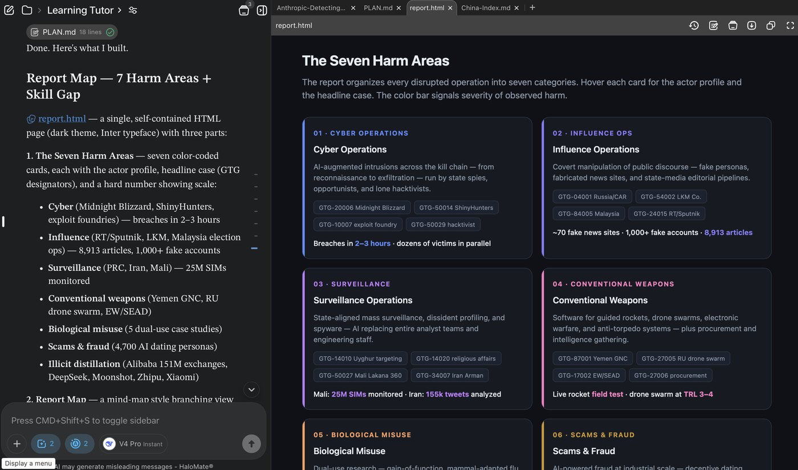Image resolution: width=798 pixels, height=470 pixels.
Task: Open the folder icon in the chat header
Action: pyautogui.click(x=27, y=10)
